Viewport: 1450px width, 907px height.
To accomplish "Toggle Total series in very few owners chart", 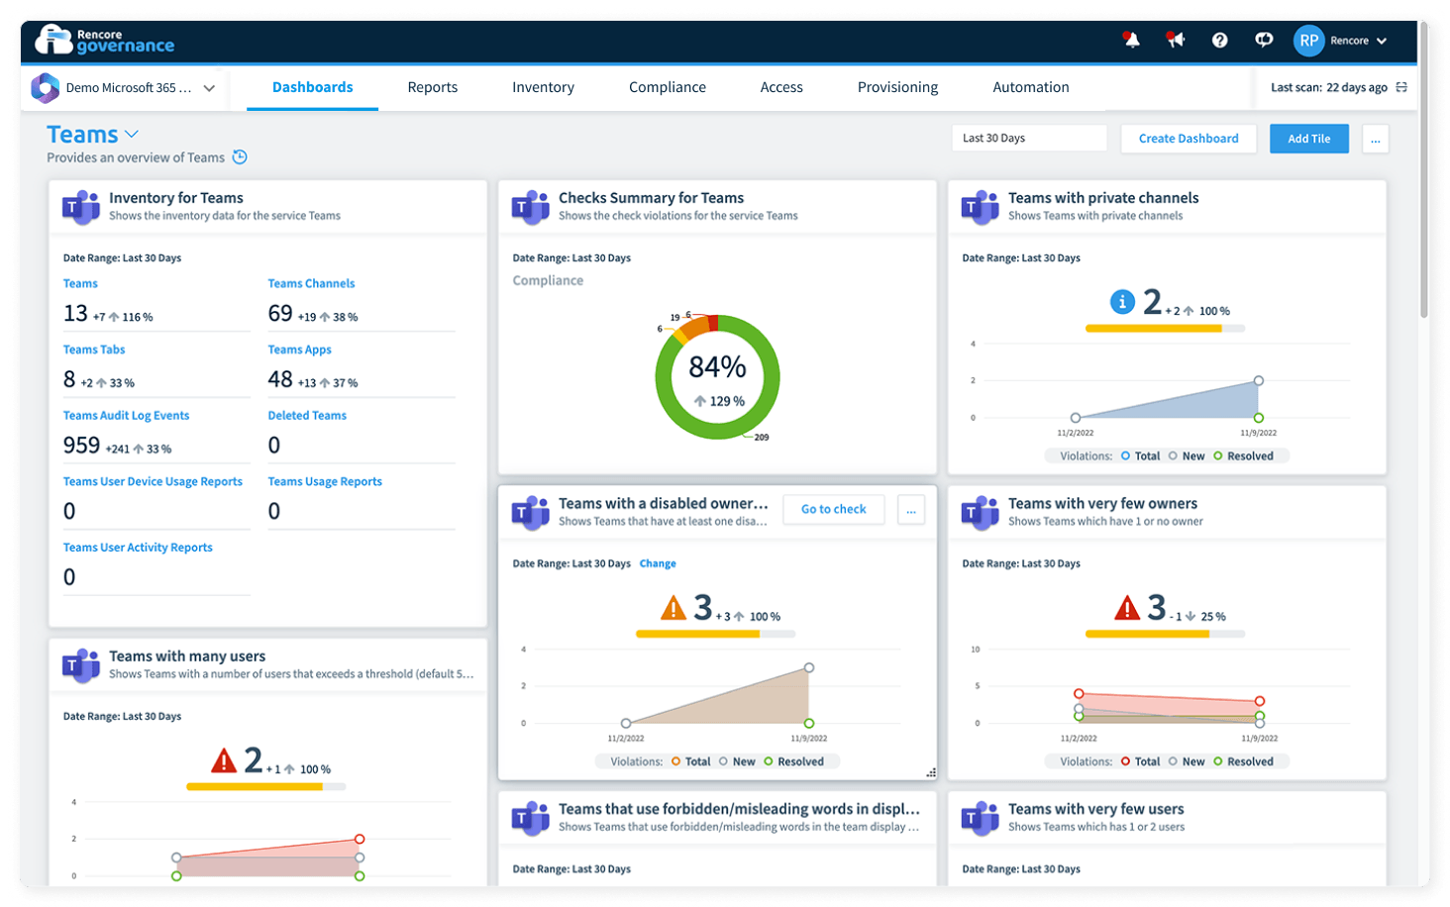I will point(1140,761).
